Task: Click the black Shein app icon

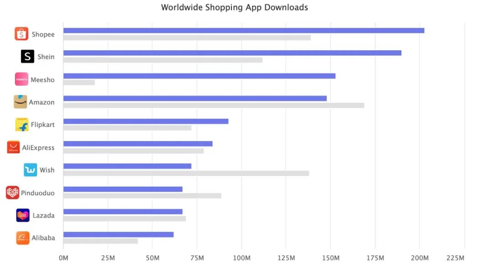Action: pos(28,57)
